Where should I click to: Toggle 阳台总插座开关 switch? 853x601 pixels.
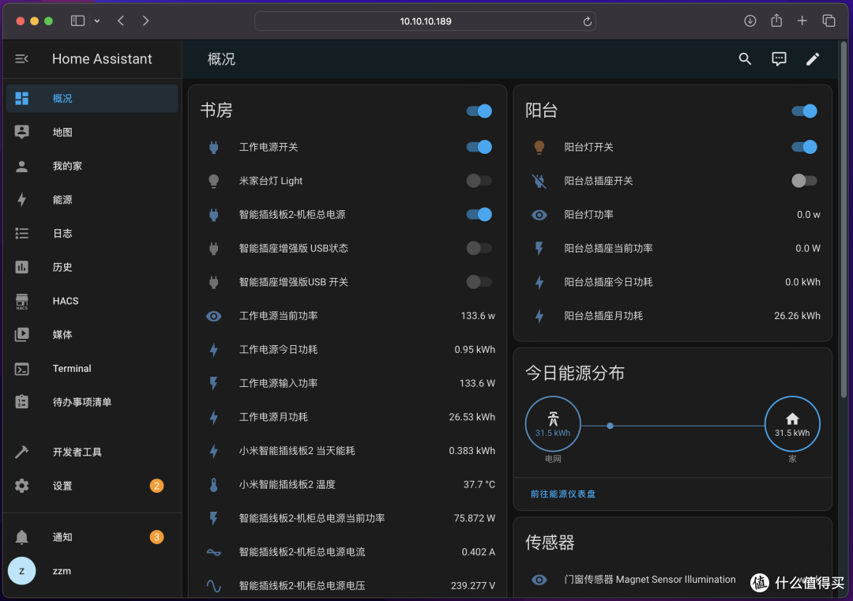805,181
